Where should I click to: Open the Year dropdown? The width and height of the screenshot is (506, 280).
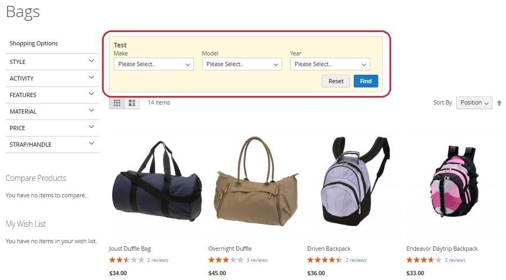[330, 64]
